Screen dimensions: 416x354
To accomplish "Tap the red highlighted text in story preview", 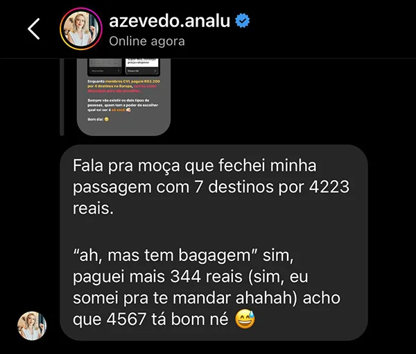I will [x=122, y=89].
